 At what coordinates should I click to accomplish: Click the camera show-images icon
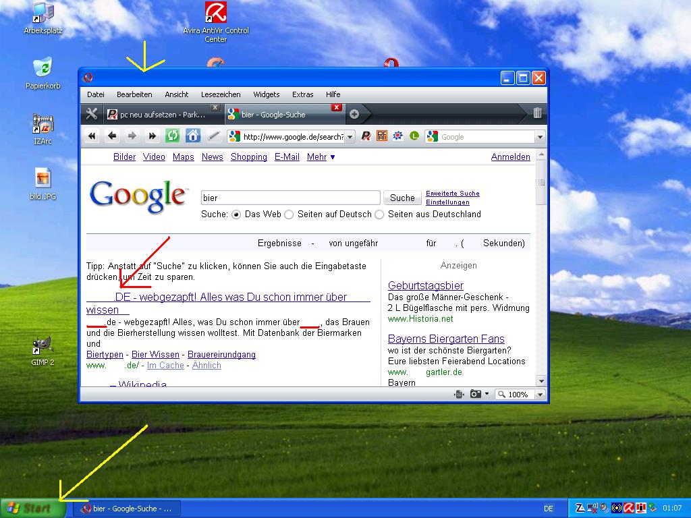pos(476,394)
